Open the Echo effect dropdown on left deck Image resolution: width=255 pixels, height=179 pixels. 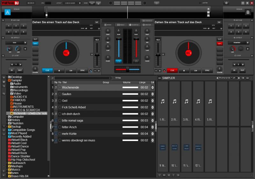click(25, 42)
